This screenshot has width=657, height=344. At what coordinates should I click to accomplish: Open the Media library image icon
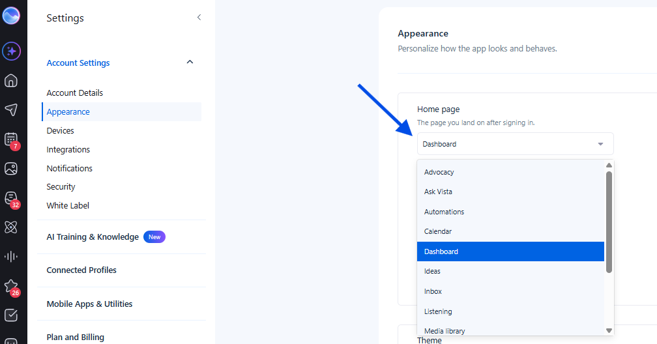click(11, 169)
